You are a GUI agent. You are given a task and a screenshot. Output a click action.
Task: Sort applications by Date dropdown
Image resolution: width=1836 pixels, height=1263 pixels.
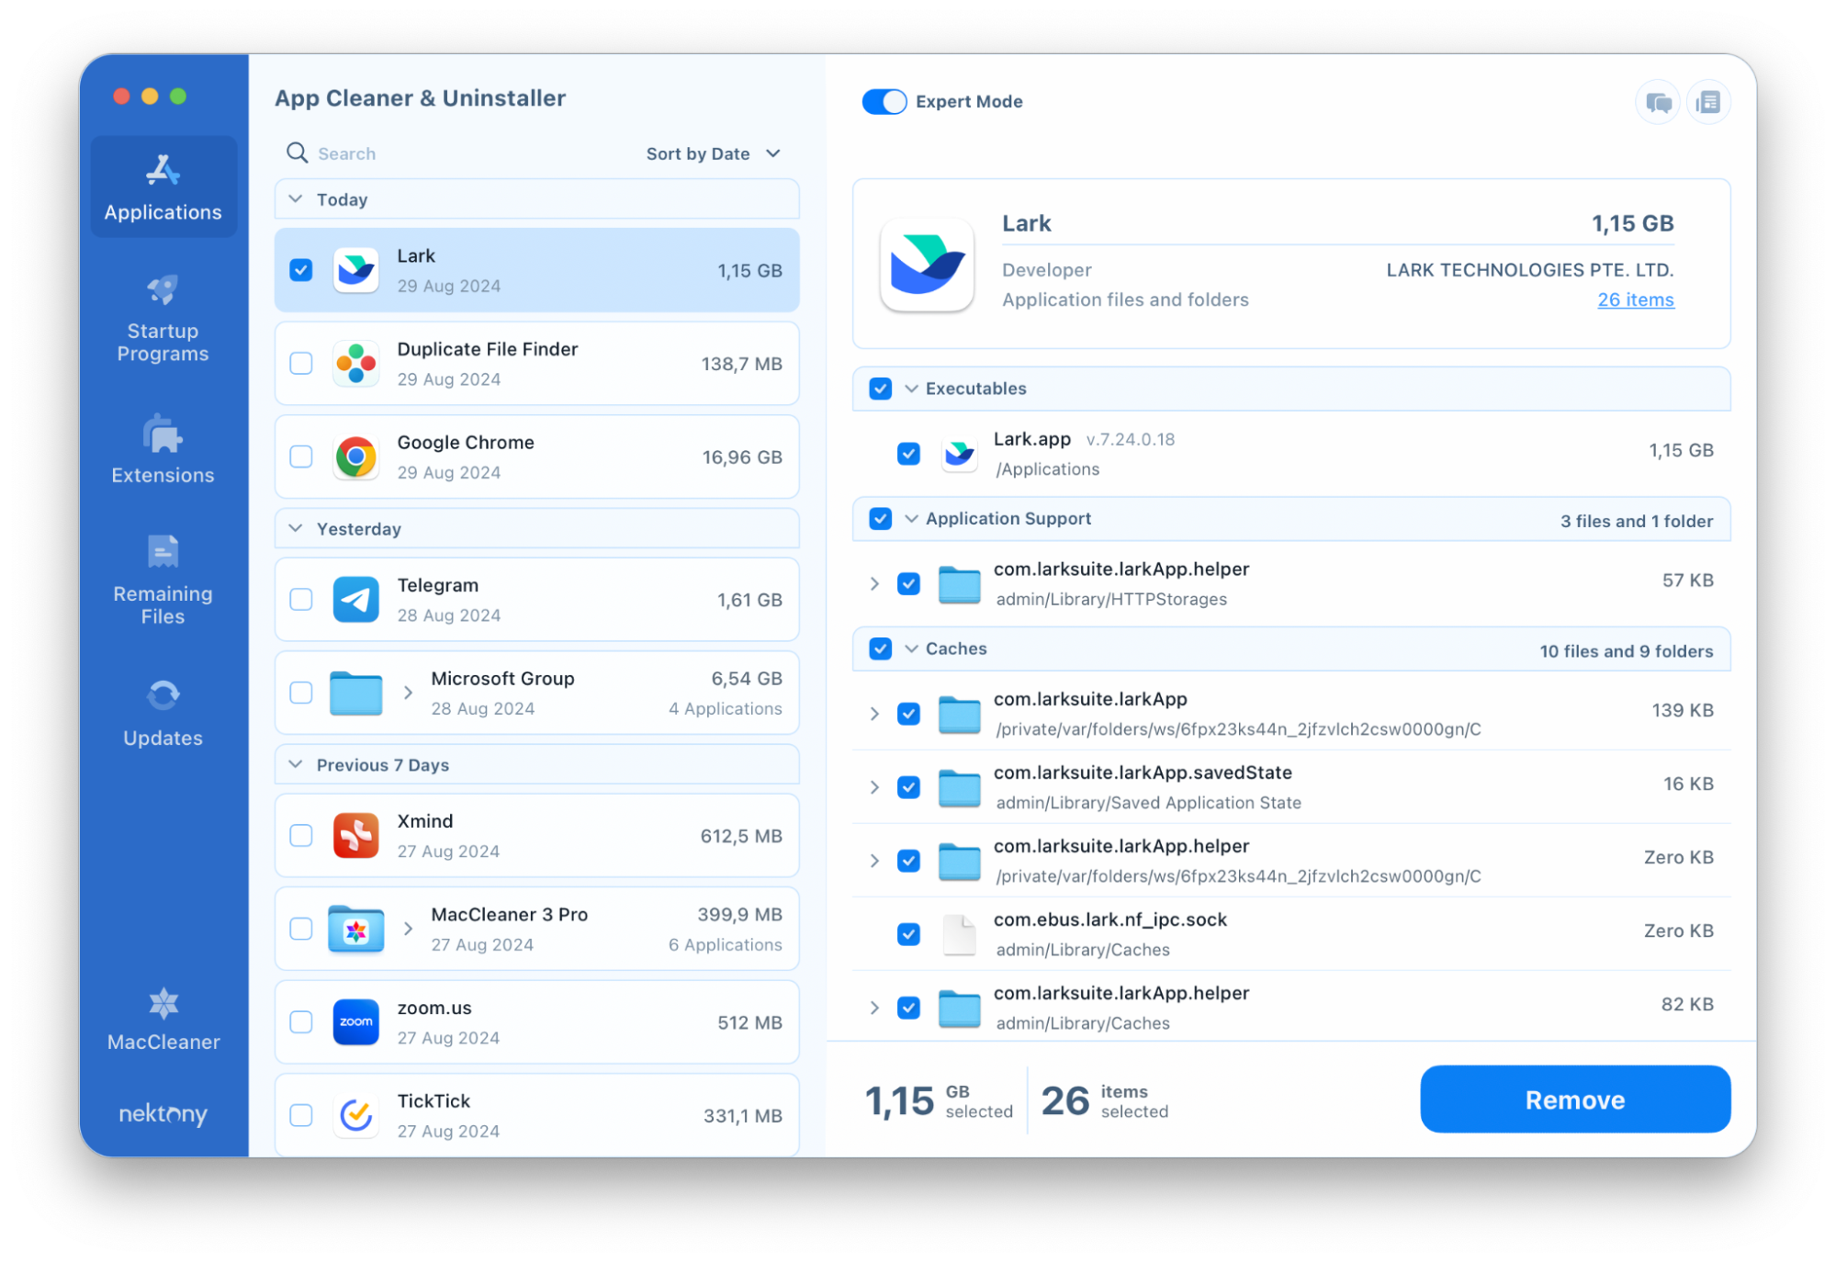point(713,152)
